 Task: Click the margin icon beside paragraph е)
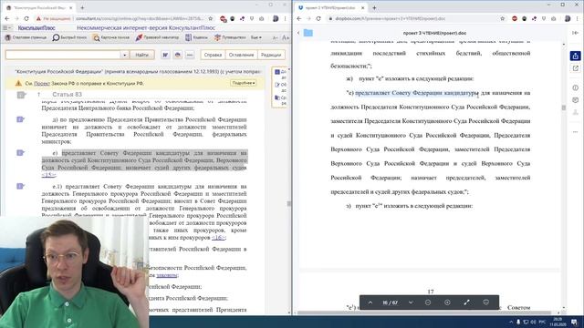tap(20, 153)
